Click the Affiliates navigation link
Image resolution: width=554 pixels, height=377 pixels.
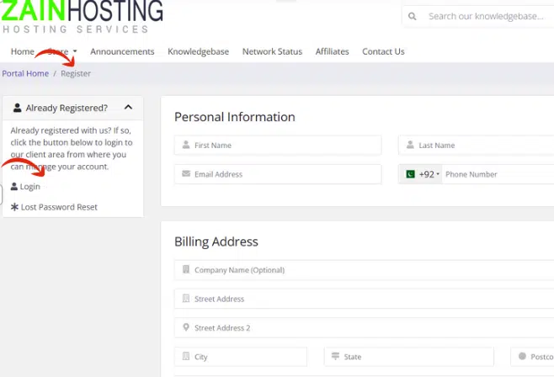[332, 51]
